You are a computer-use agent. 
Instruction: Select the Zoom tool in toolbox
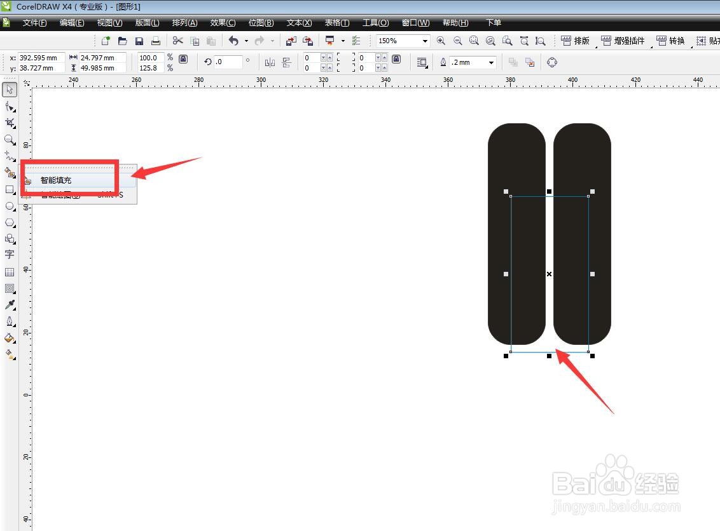(10, 139)
